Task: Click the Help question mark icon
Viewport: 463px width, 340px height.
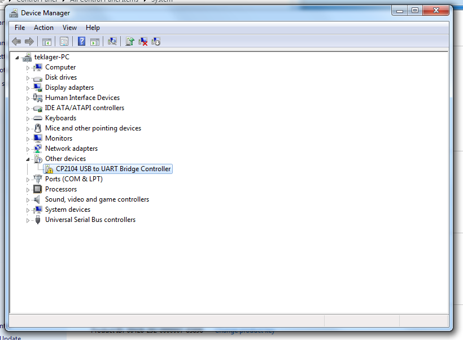Action: click(x=80, y=41)
